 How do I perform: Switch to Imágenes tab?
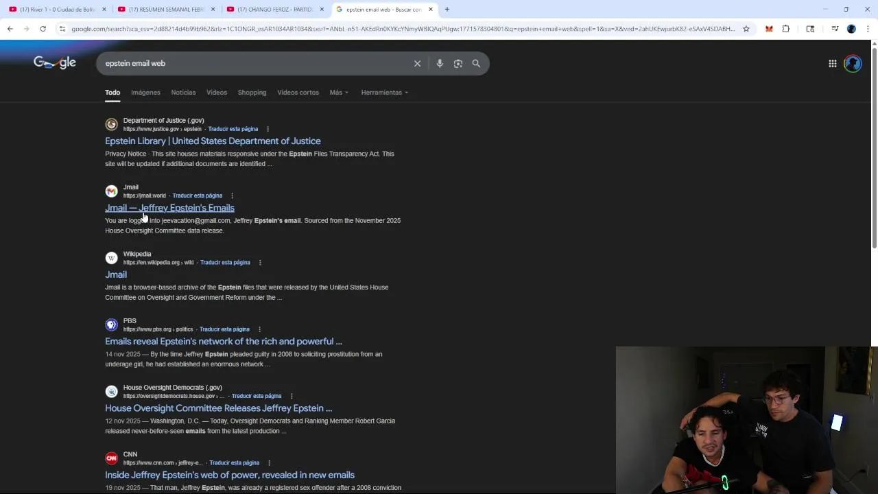pyautogui.click(x=145, y=93)
